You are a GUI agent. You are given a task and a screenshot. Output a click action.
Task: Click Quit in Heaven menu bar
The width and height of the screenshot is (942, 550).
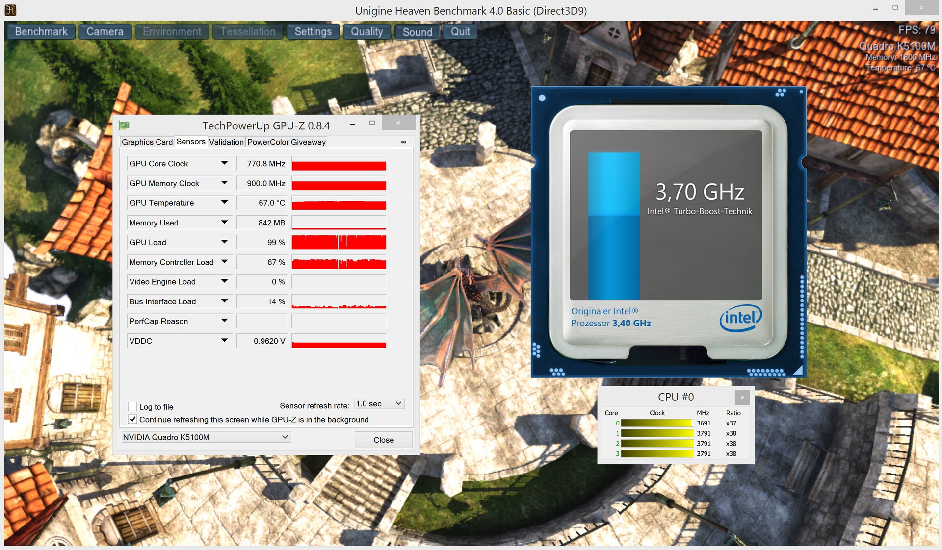(x=460, y=31)
